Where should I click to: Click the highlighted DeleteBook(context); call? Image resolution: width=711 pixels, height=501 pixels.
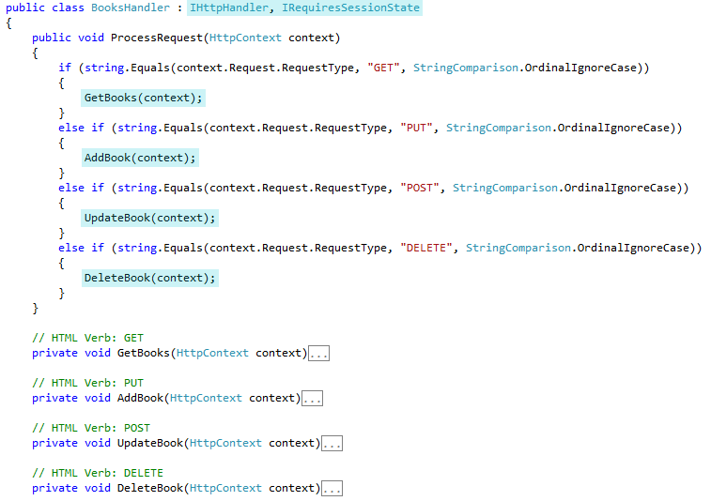(x=149, y=278)
